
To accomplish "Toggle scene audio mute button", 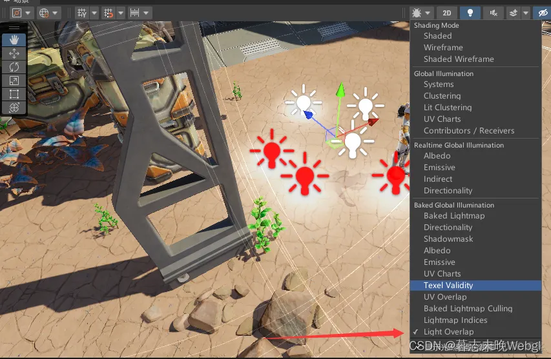I will [494, 14].
